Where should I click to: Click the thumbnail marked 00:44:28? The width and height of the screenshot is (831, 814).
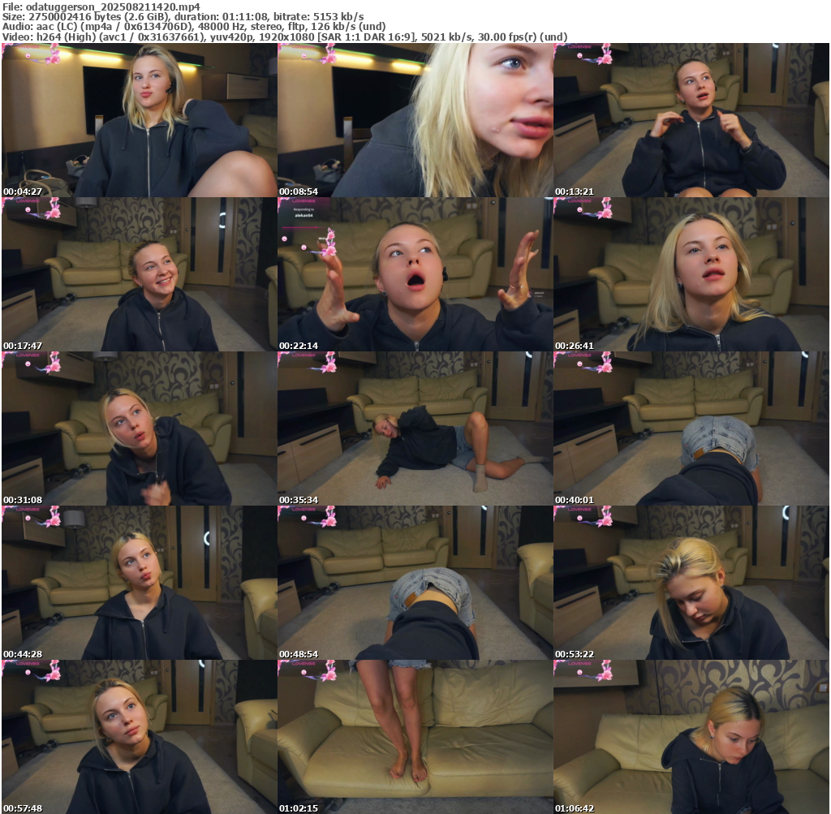(x=139, y=583)
